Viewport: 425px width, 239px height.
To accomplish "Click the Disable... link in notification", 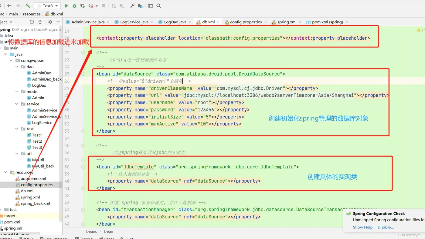I will [x=386, y=227].
